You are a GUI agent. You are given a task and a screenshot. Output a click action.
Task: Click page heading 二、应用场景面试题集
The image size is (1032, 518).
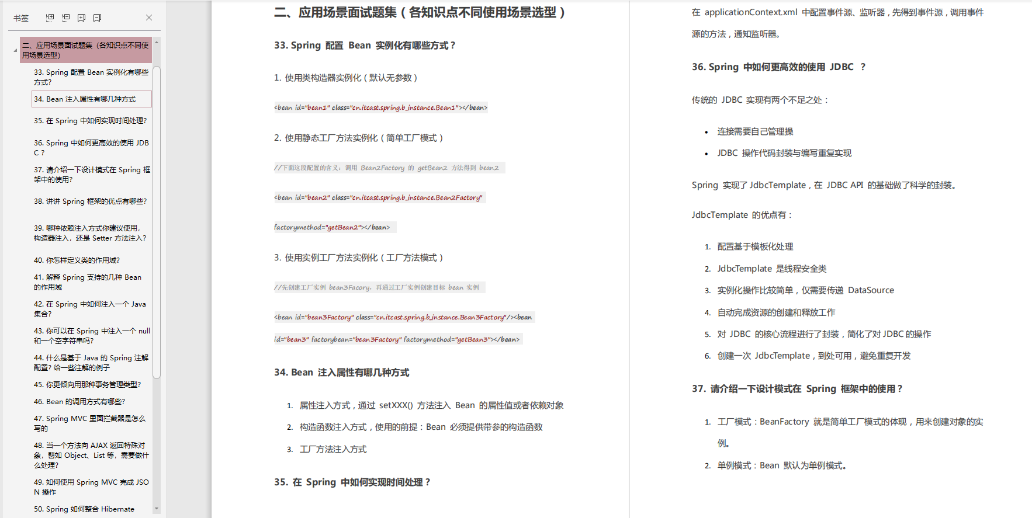click(x=420, y=12)
